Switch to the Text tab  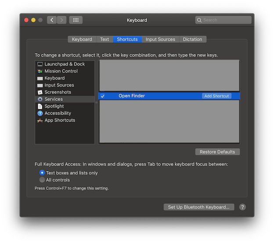coord(105,39)
